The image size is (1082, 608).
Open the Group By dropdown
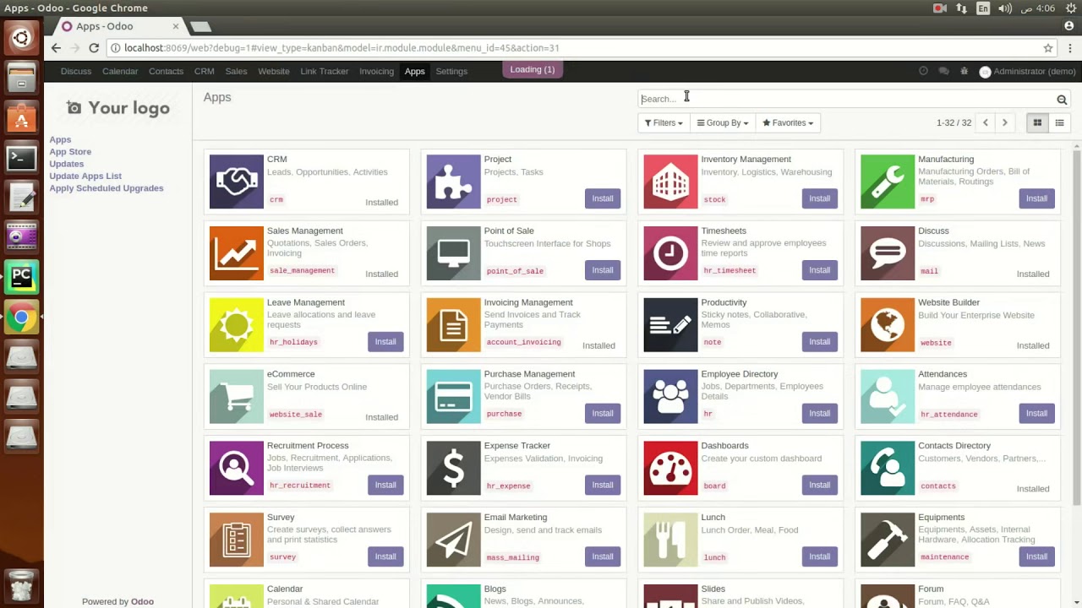click(x=723, y=123)
